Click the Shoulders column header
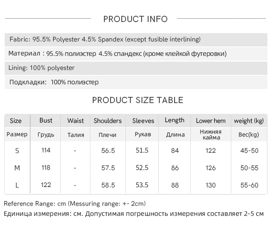 click(108, 121)
